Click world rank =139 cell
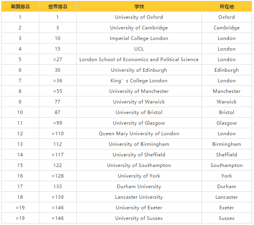Screen dimensions: 254x225 [x=58, y=197]
